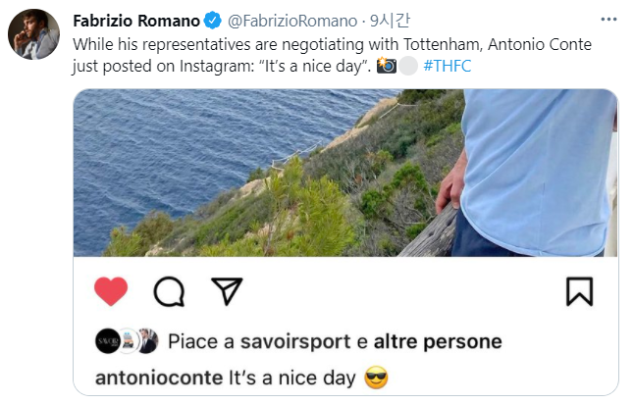Click the Fabrizio Romano display name
The width and height of the screenshot is (634, 404).
(x=135, y=22)
